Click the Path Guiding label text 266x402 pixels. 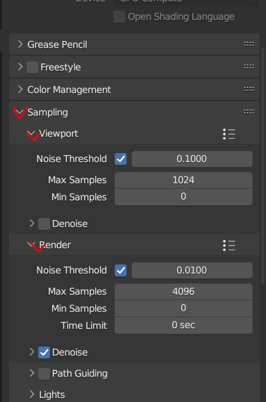[x=80, y=373]
